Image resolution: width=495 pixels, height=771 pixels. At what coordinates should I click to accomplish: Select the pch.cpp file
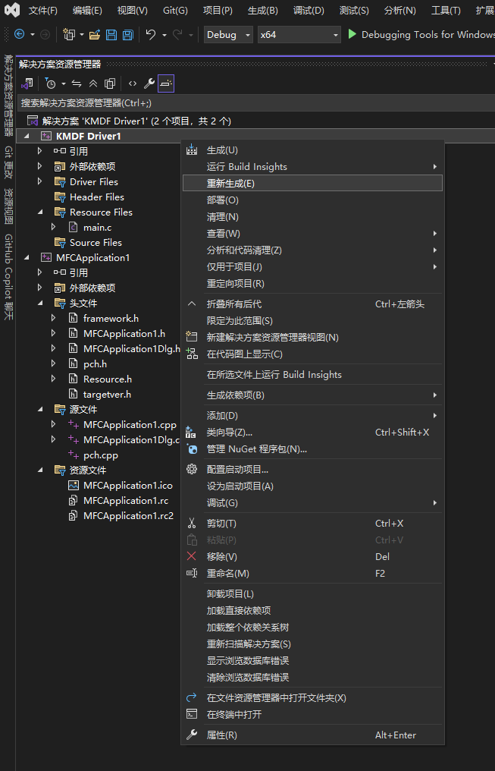pos(101,455)
